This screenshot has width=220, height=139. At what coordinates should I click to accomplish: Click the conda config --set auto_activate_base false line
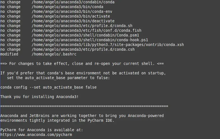point(48,87)
